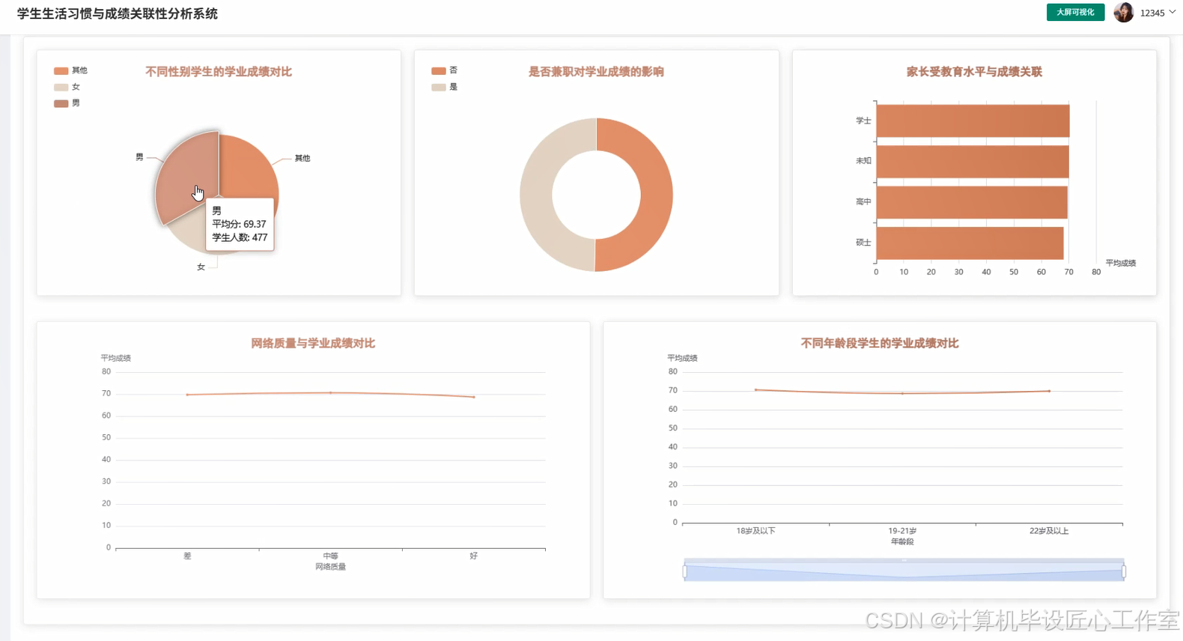Screen dimensions: 1183x641
Task: Click the 未知 bar in education chart
Action: click(x=973, y=161)
